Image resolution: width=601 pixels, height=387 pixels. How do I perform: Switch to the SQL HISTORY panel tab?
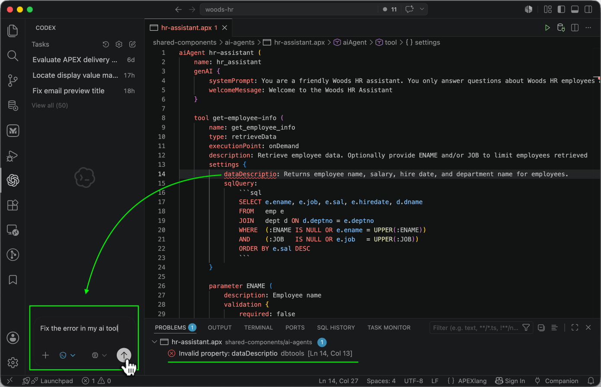(x=336, y=327)
